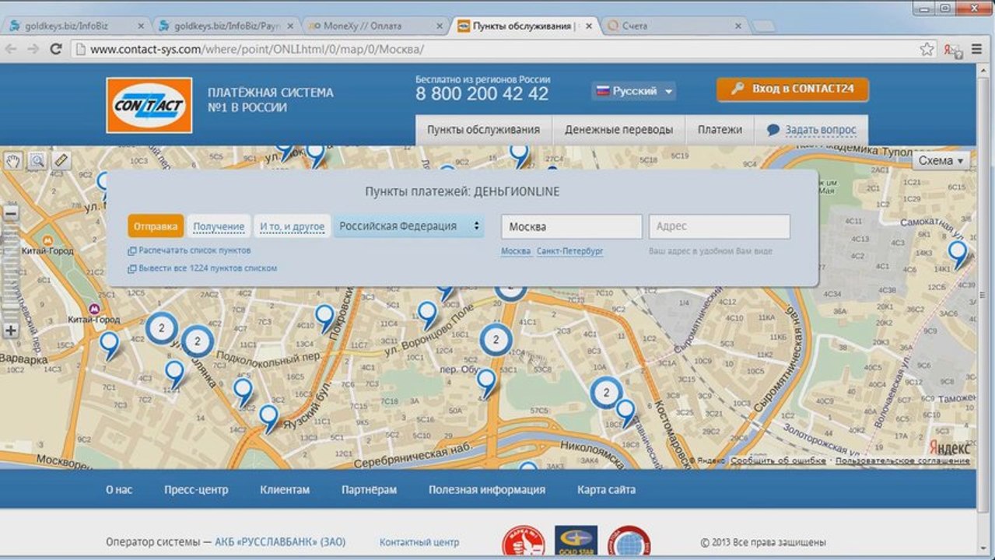
Task: Open a new browser tab
Action: tap(763, 26)
